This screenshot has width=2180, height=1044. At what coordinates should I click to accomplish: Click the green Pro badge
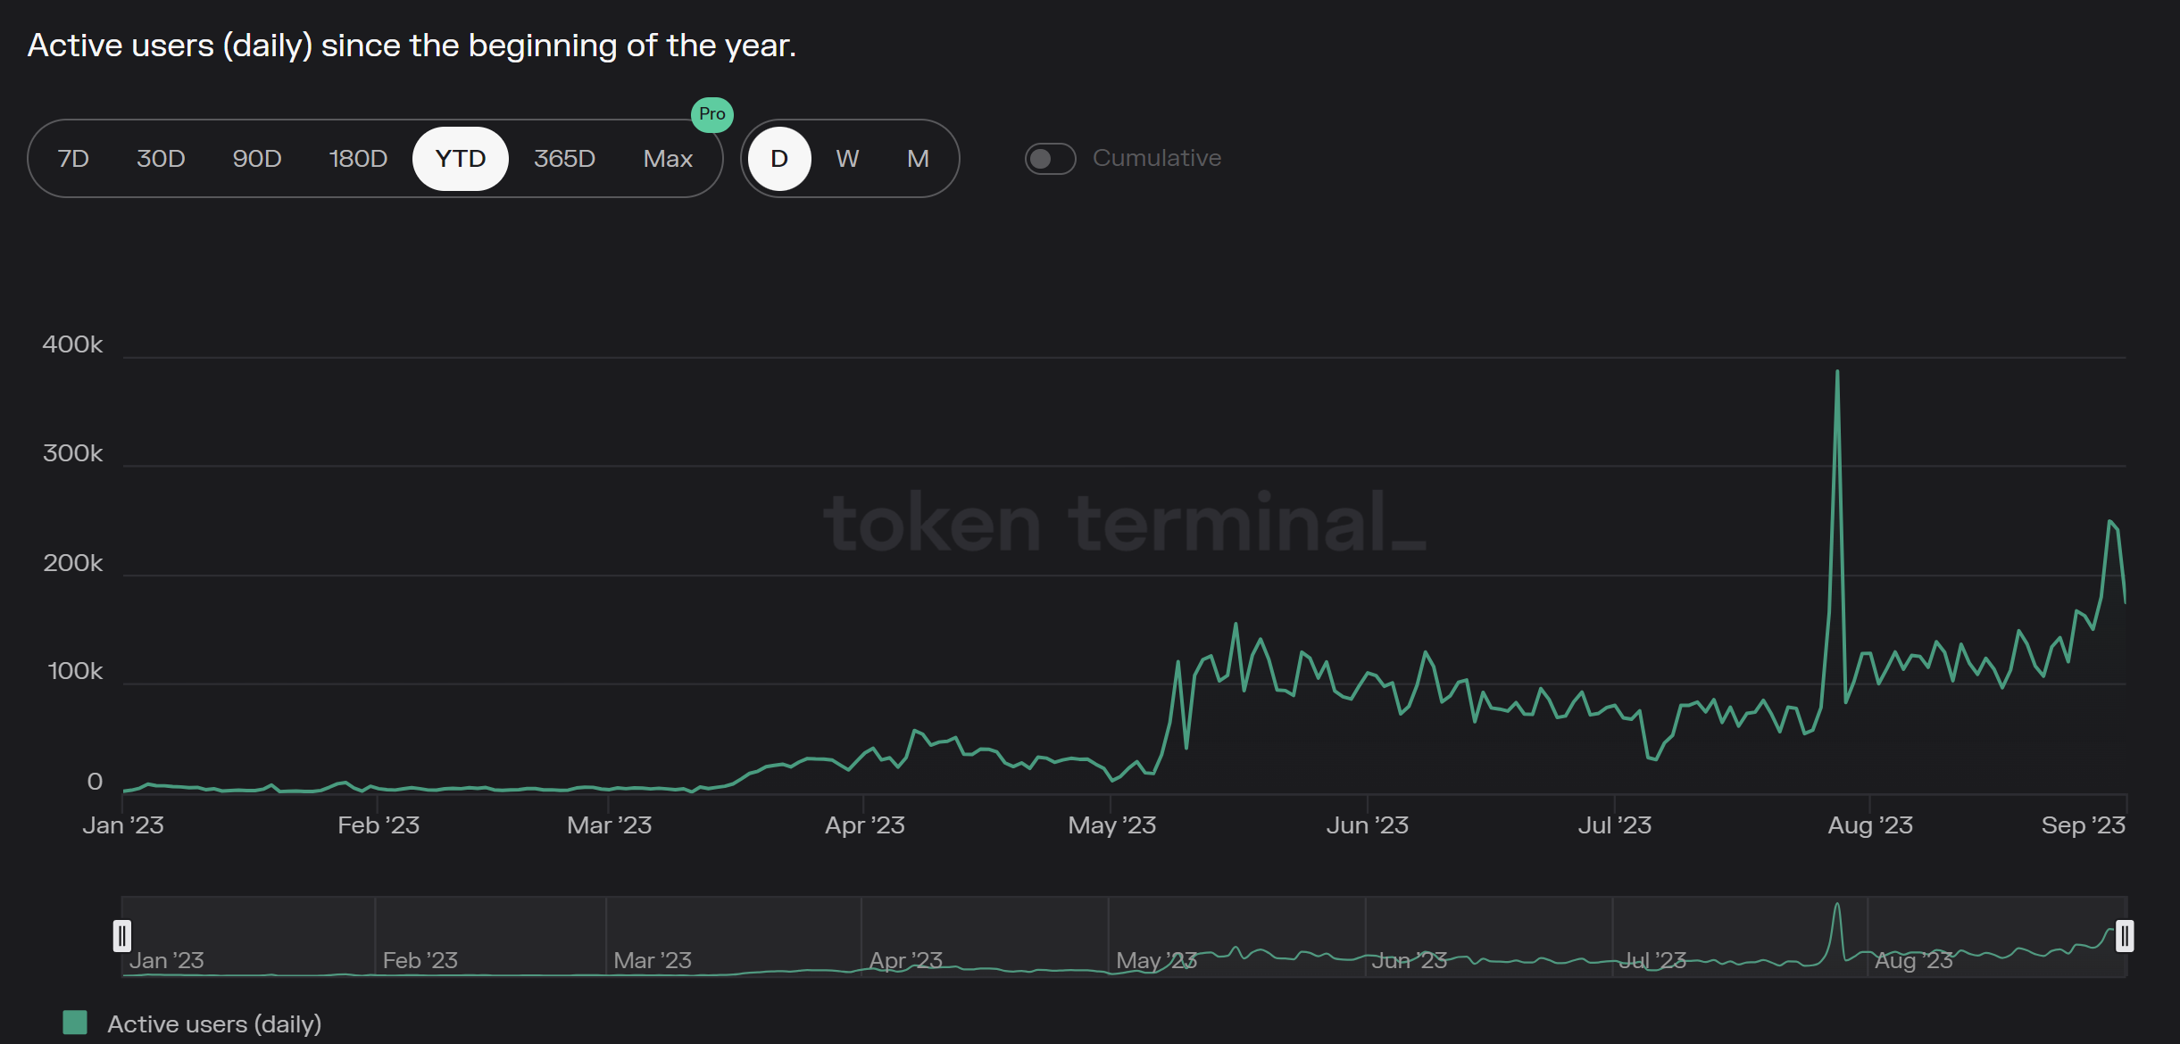pyautogui.click(x=711, y=114)
